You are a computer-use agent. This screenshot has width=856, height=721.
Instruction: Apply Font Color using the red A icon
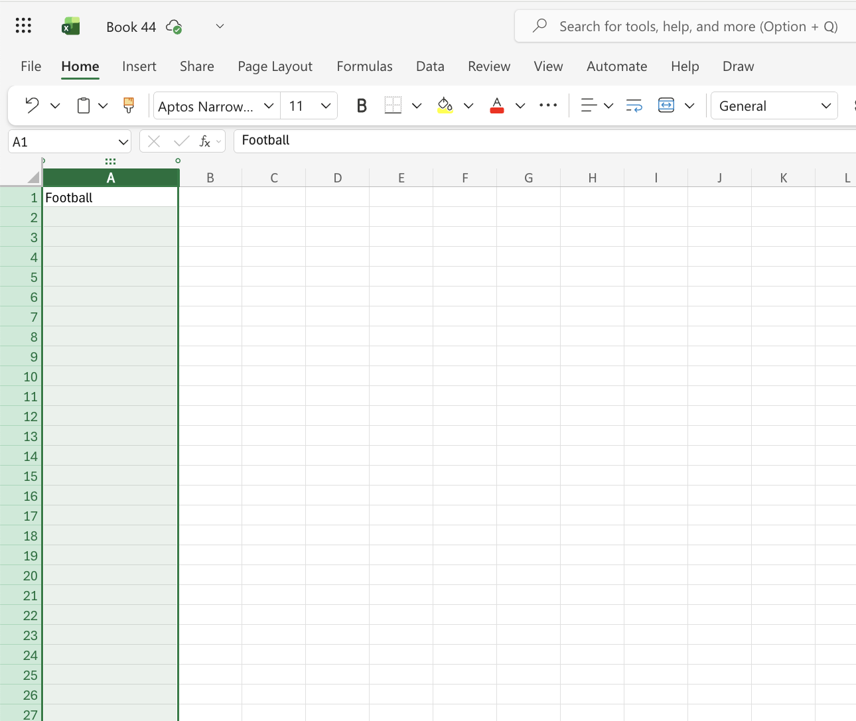tap(496, 105)
